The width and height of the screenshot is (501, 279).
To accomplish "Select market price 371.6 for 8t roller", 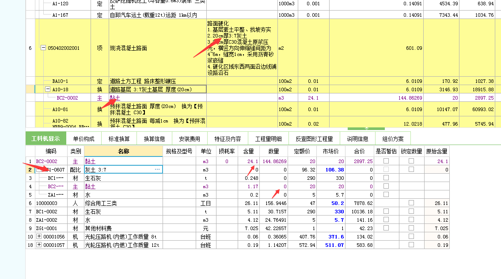I will [331, 237].
